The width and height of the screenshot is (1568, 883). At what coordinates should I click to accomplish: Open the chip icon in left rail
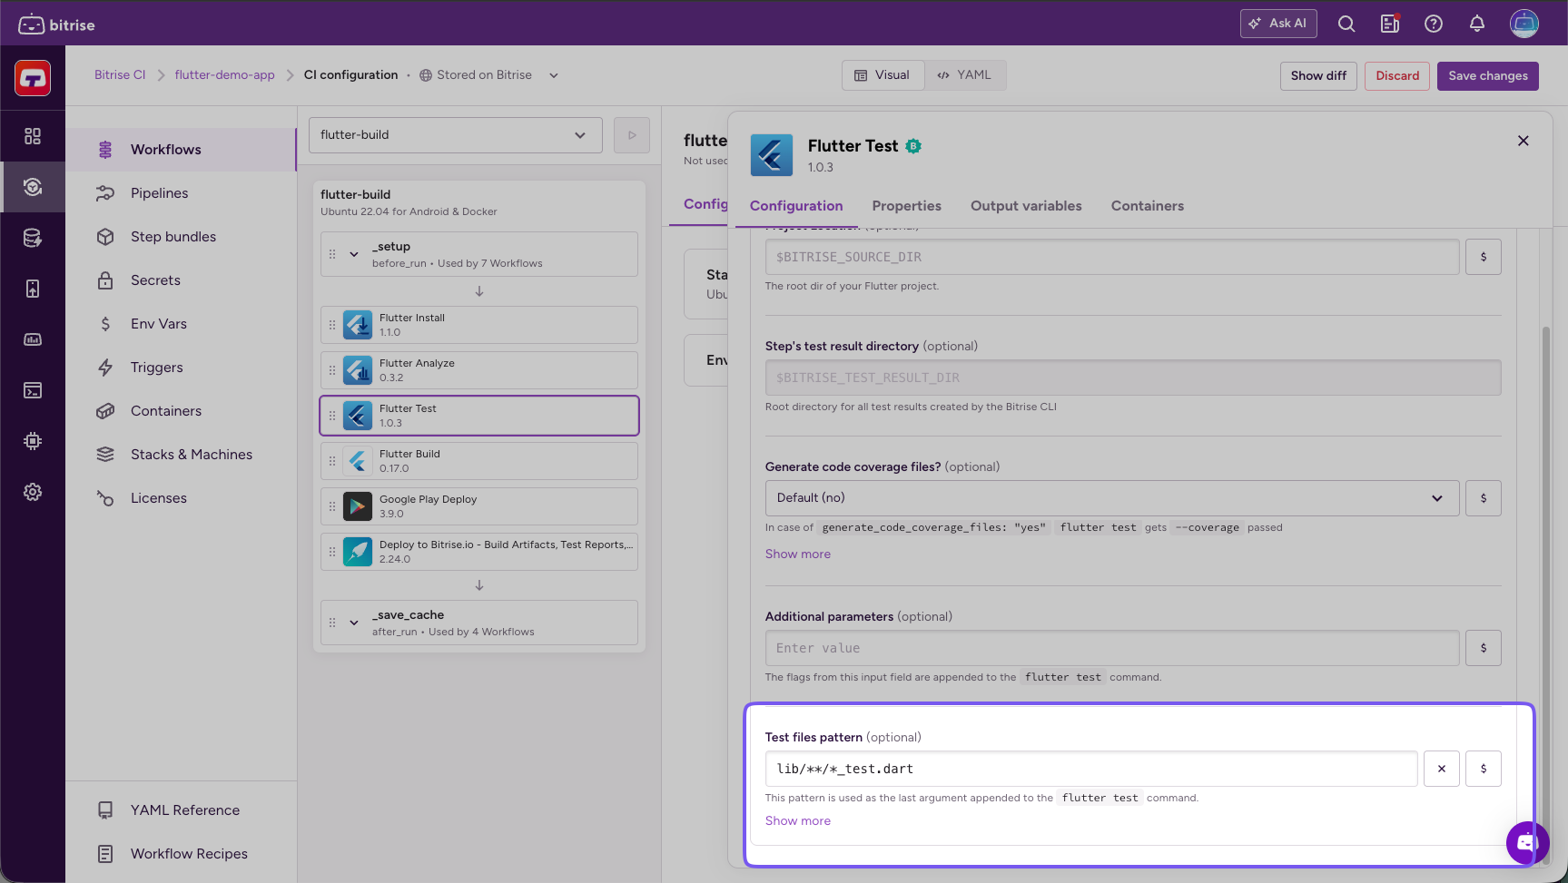coord(33,441)
